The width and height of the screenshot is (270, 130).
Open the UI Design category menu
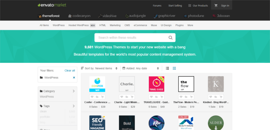pos(166,25)
